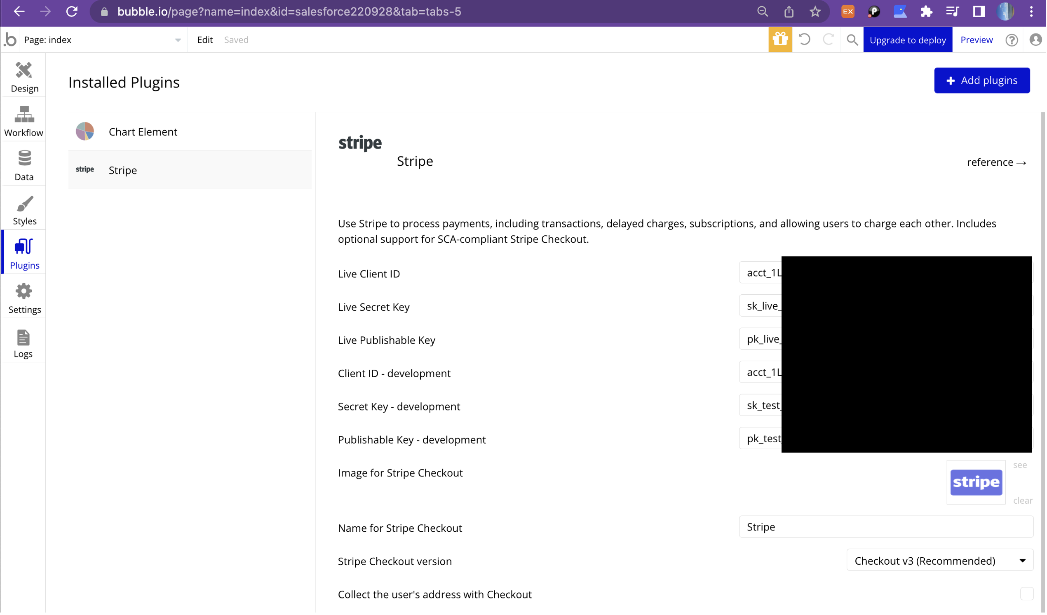Open the editor search magnifier
The height and width of the screenshot is (615, 1047).
[x=852, y=40]
